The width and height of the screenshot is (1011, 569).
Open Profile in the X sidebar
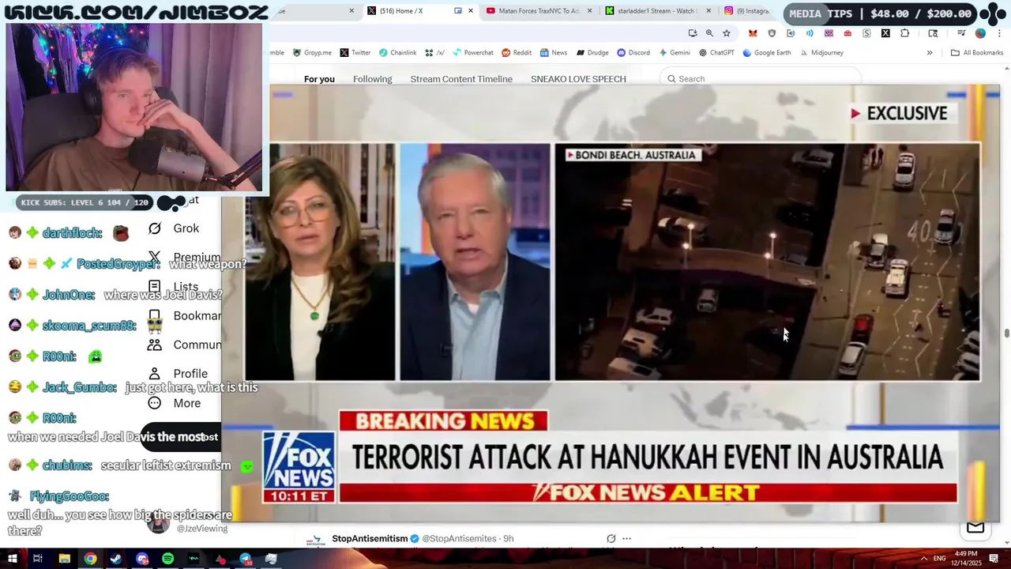pyautogui.click(x=179, y=374)
